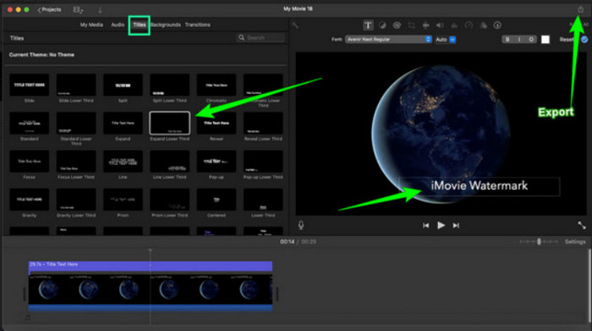Switch to My Media tab
592x331 pixels.
point(91,25)
